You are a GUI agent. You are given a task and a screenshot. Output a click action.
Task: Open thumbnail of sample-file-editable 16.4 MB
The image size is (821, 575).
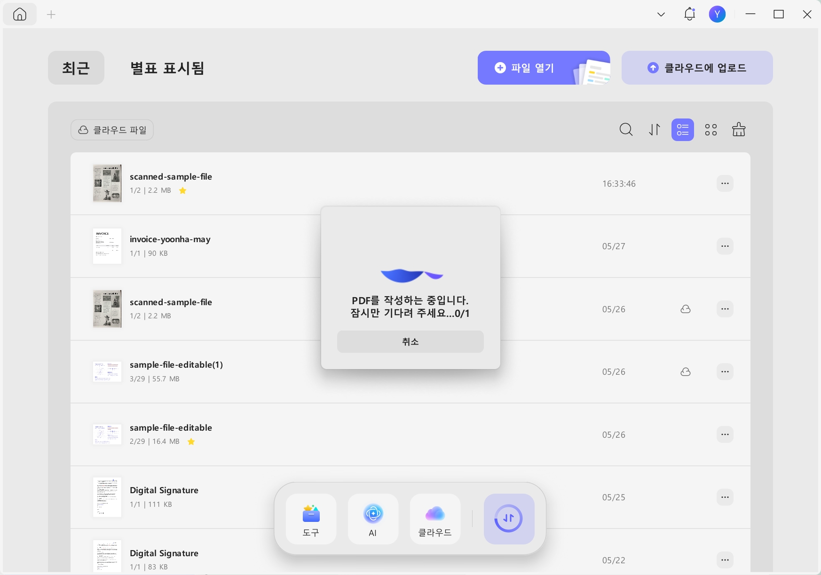pos(107,434)
